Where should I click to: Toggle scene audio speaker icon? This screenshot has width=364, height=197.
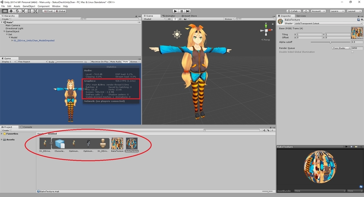[180, 19]
